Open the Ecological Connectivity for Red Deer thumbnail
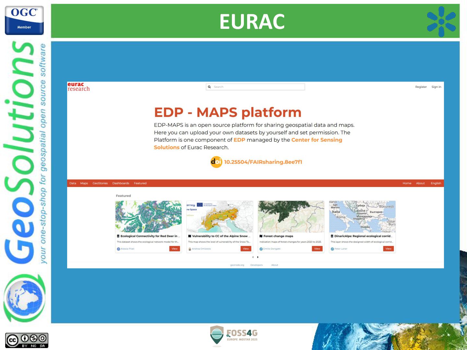The height and width of the screenshot is (350, 467). (148, 216)
